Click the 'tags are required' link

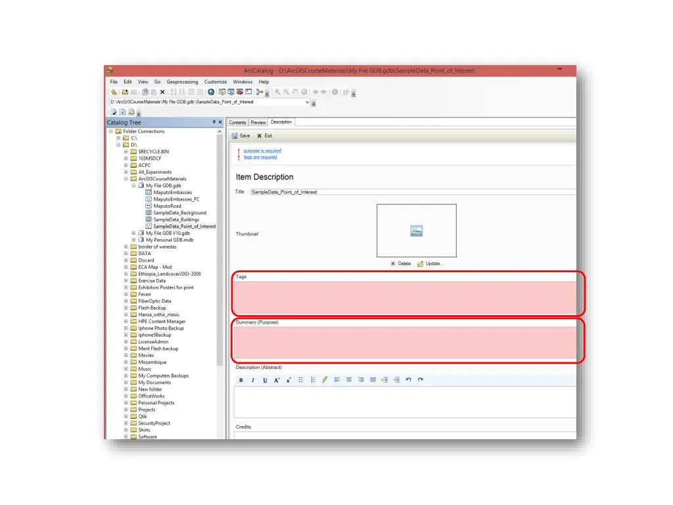pyautogui.click(x=260, y=157)
